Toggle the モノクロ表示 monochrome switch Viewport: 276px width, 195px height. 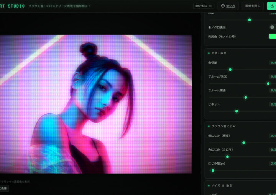click(x=273, y=27)
